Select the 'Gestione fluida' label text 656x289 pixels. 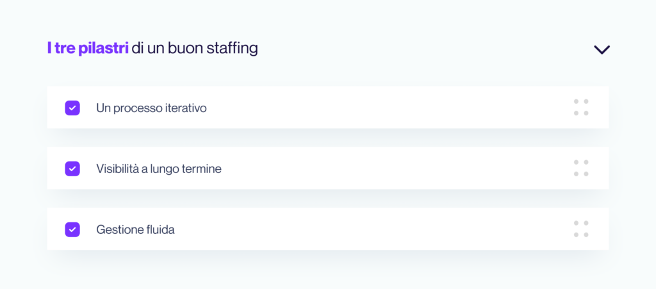tap(135, 229)
